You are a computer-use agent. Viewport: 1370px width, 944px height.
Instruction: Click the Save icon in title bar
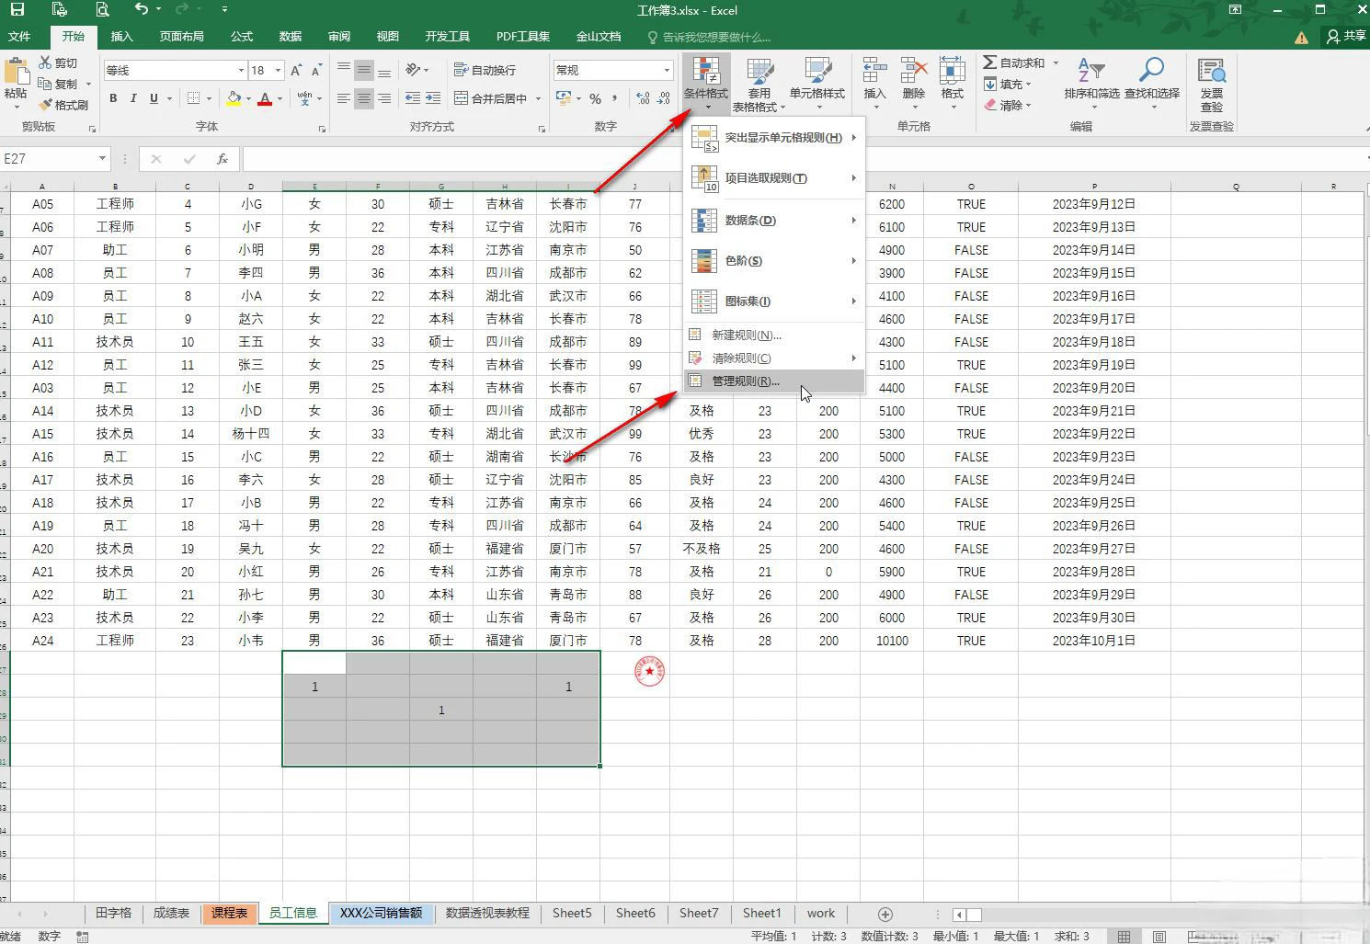click(17, 10)
